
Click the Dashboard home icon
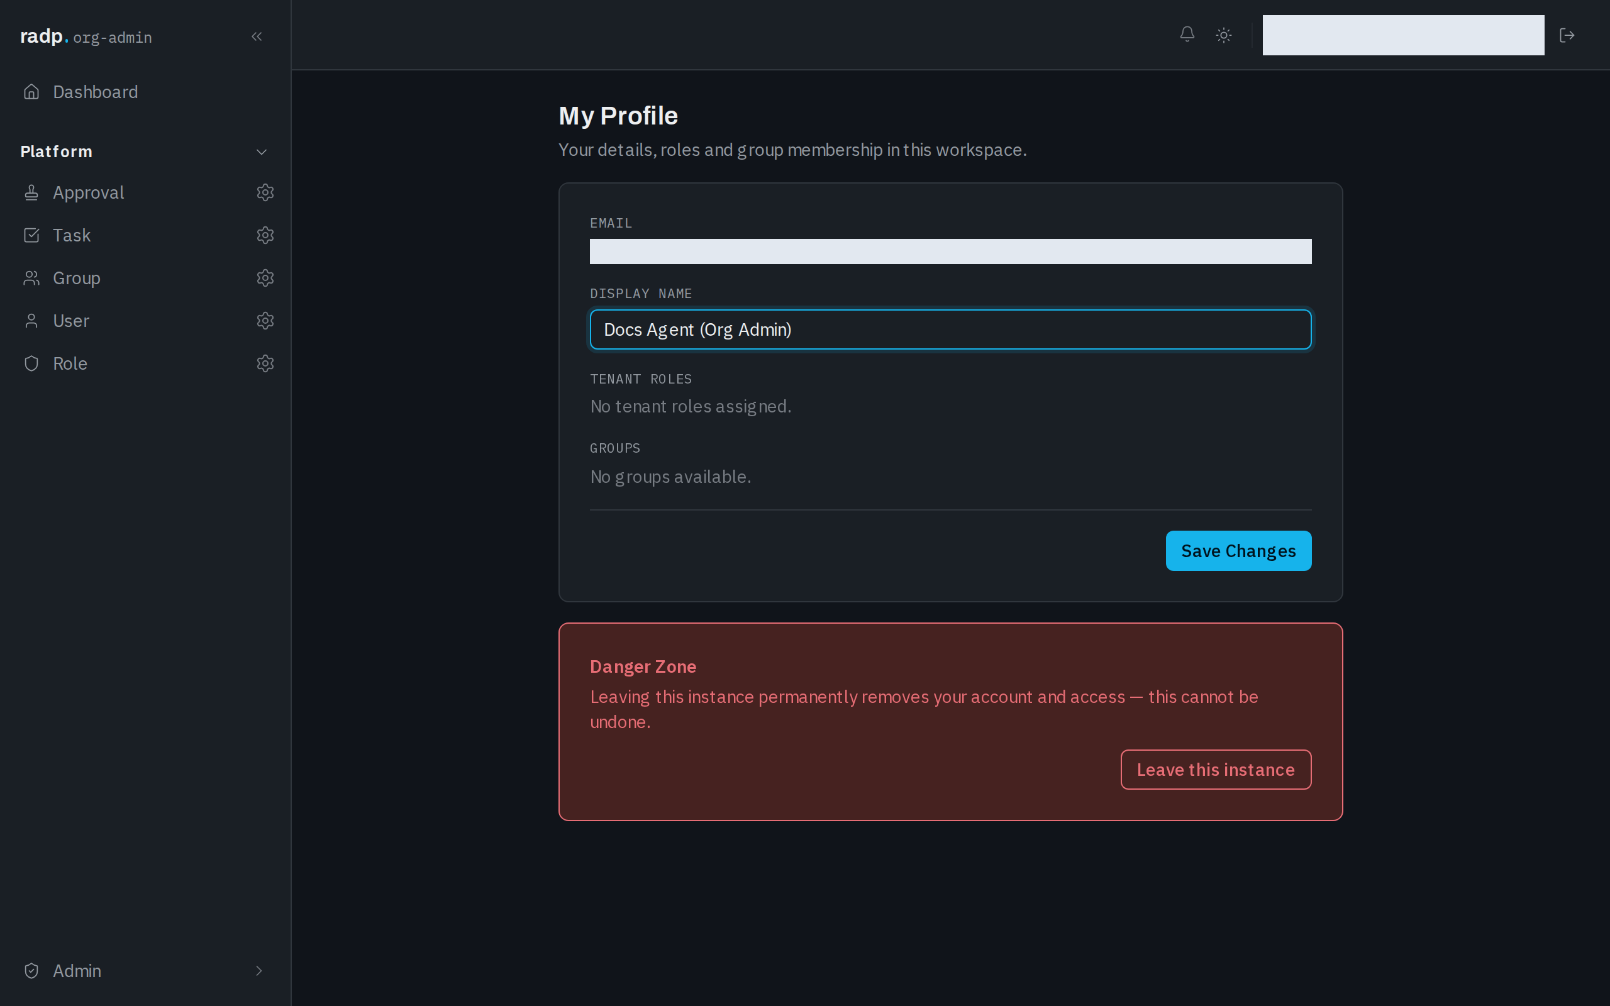31,92
